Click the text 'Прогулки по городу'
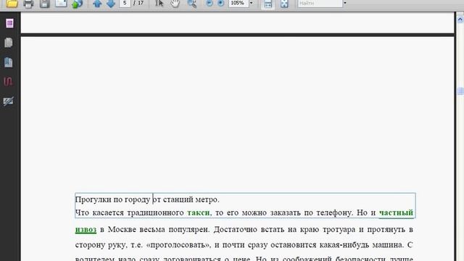This screenshot has width=464, height=261. point(112,199)
